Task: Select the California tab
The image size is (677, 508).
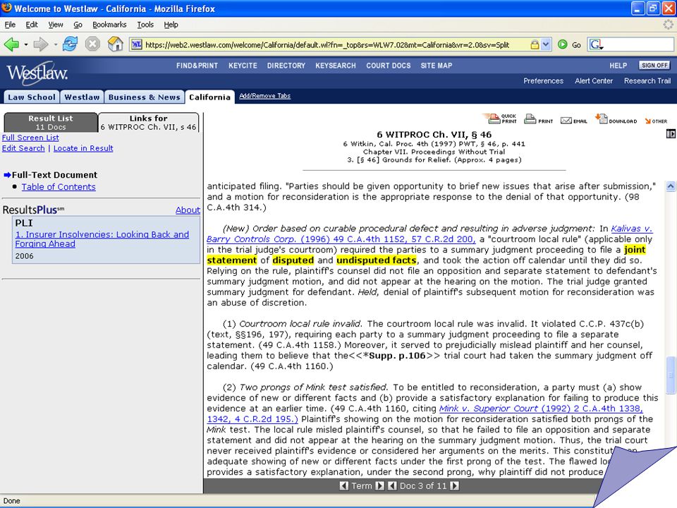Action: pyautogui.click(x=210, y=97)
